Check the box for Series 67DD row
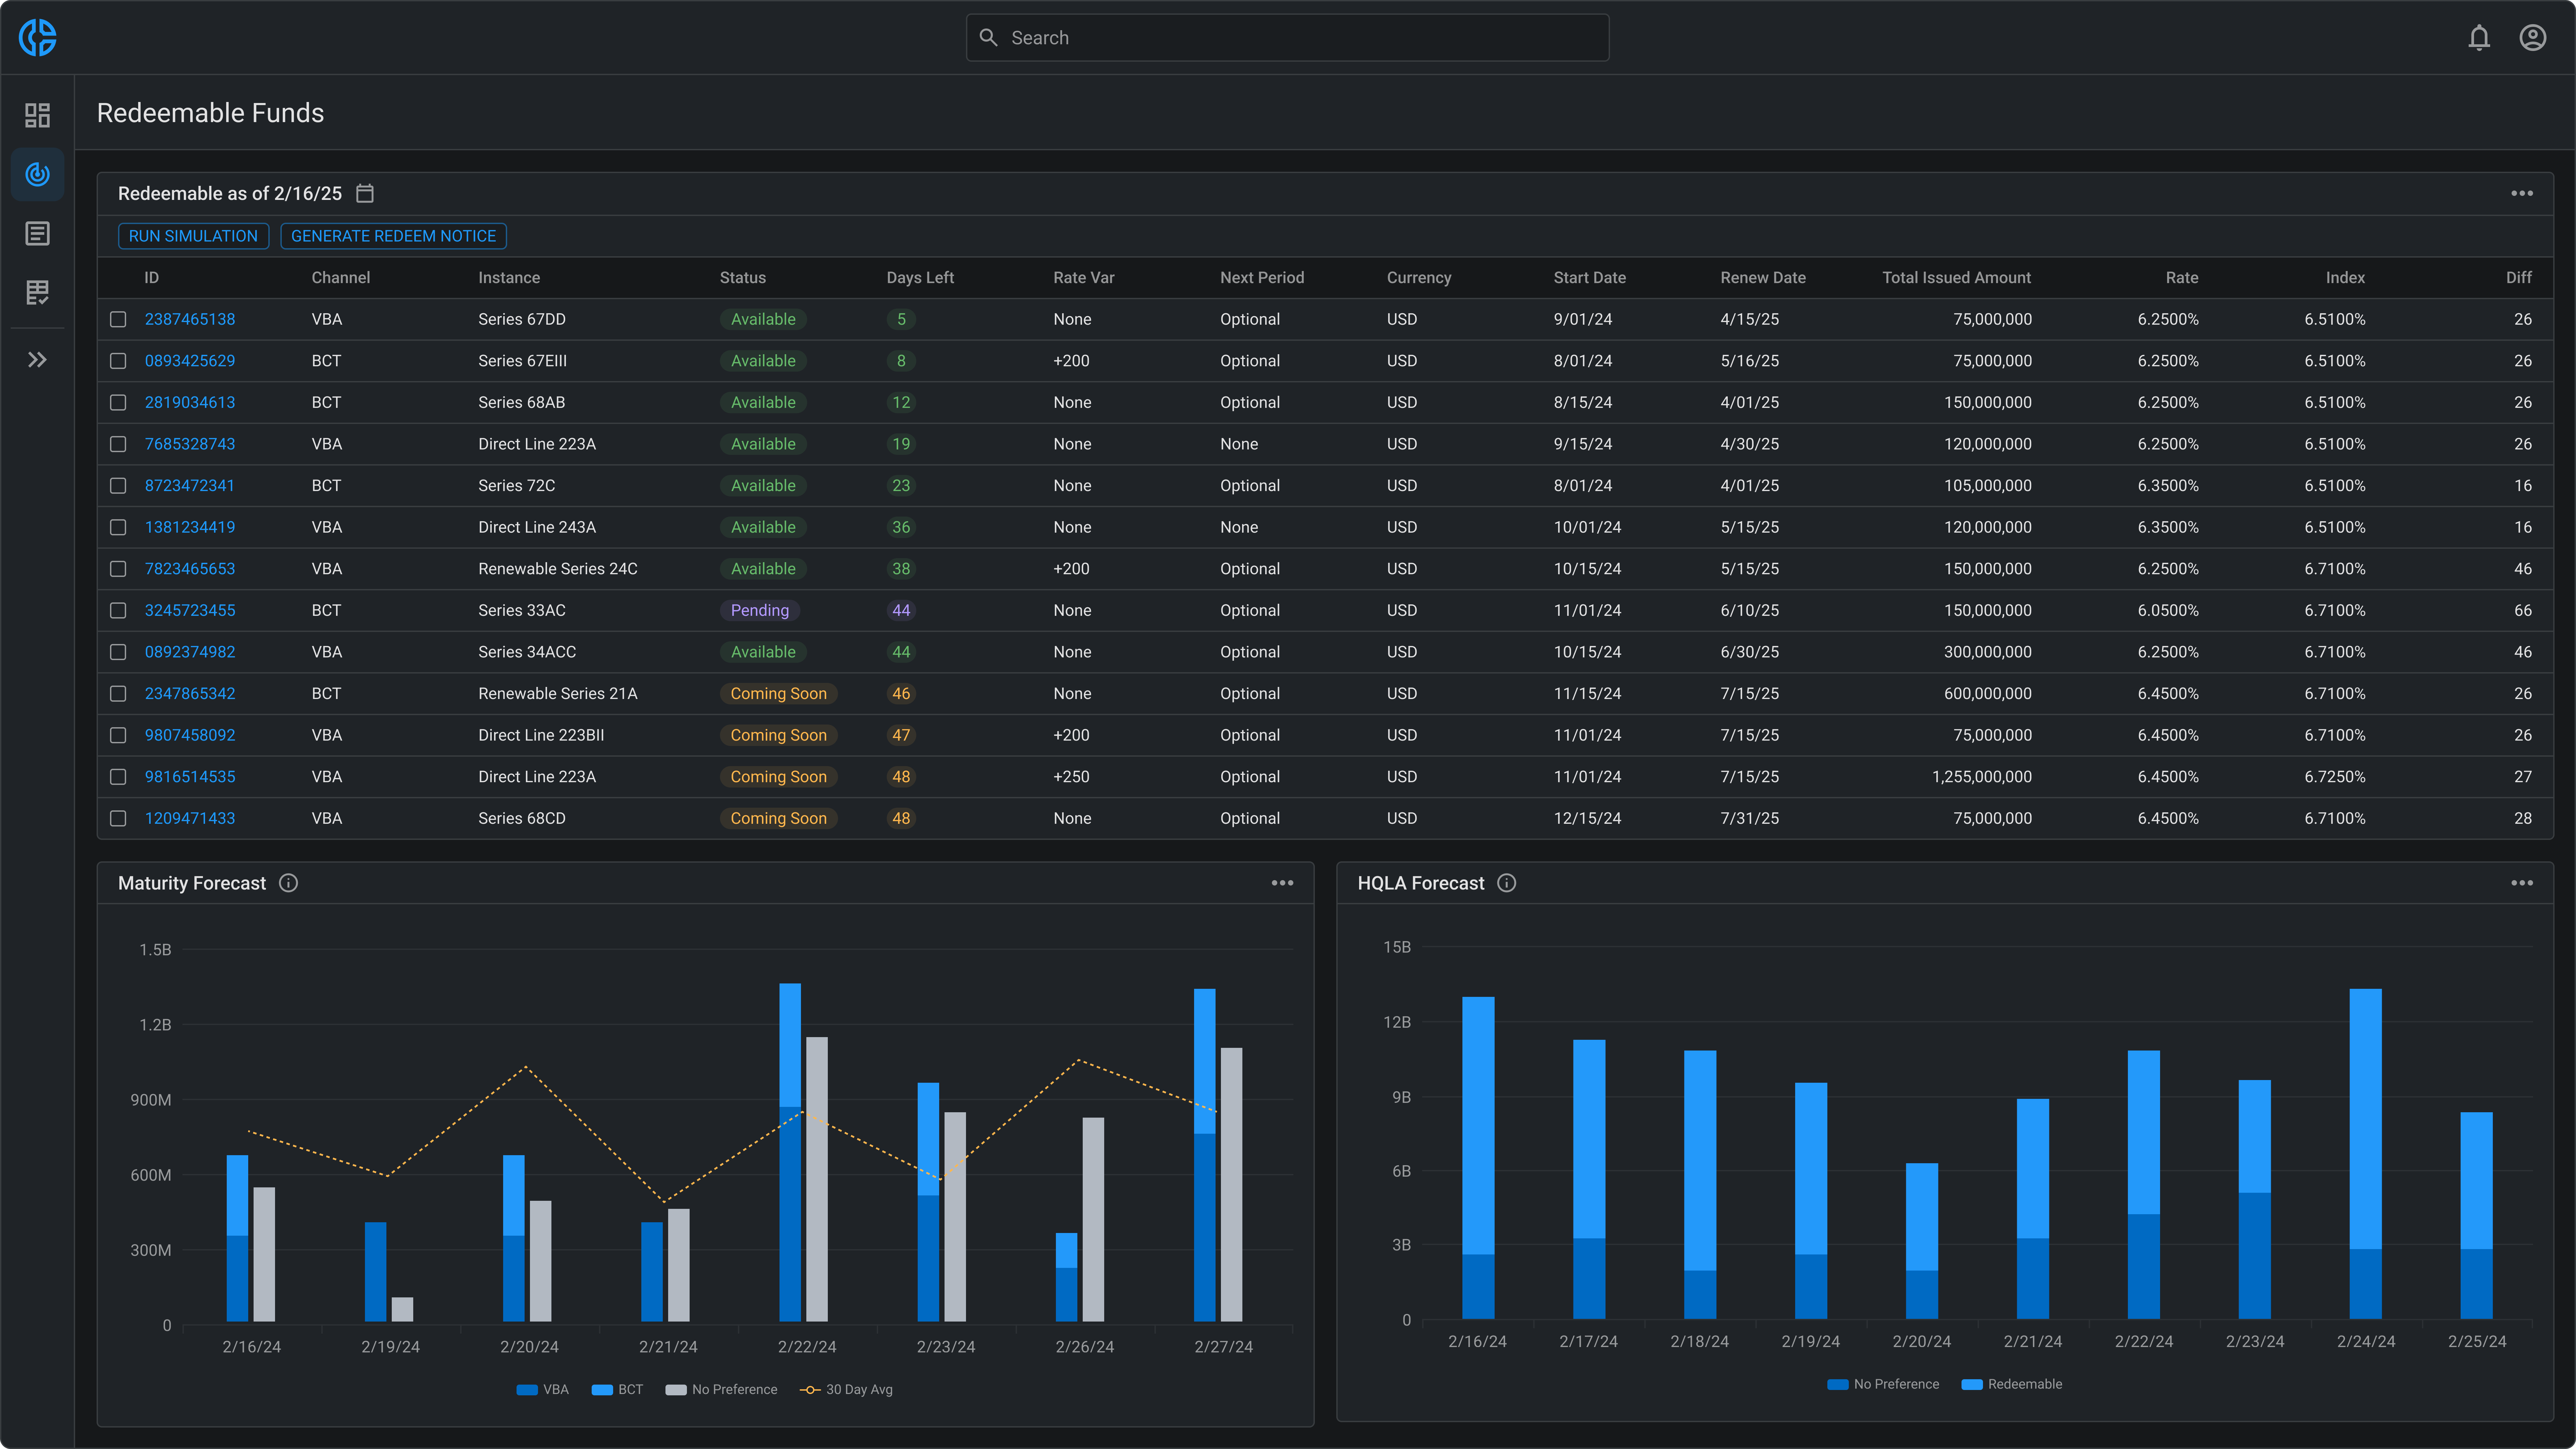This screenshot has height=1449, width=2576. click(x=118, y=319)
